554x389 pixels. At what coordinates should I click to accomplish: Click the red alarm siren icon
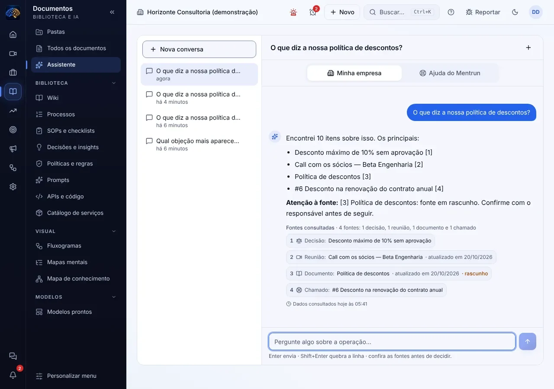[x=293, y=12]
